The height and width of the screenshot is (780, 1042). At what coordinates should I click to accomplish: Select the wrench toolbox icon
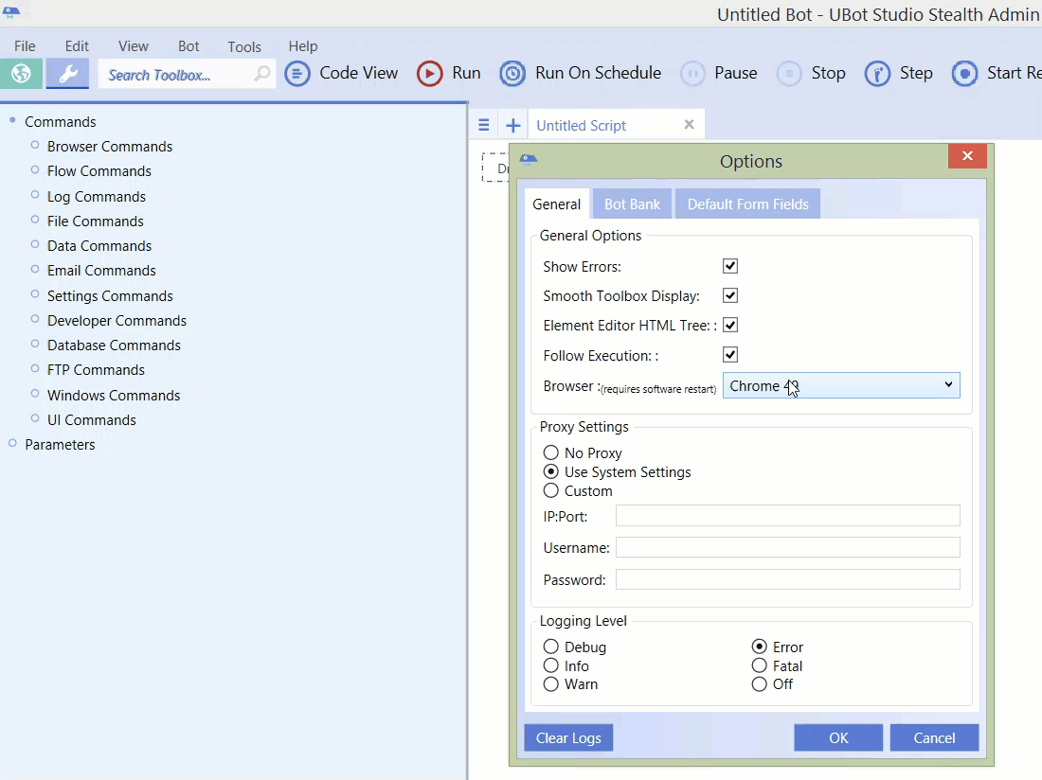67,73
